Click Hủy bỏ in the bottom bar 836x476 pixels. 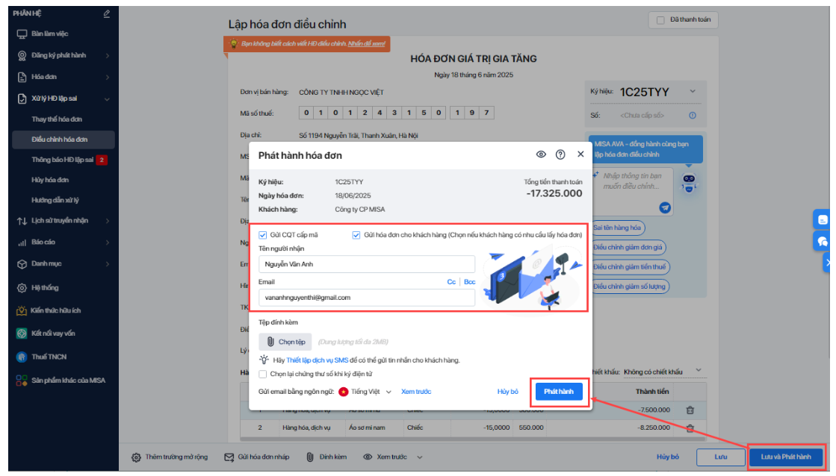(667, 457)
